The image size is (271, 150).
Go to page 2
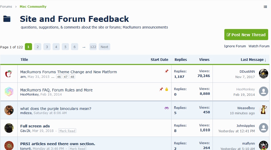click(x=38, y=47)
